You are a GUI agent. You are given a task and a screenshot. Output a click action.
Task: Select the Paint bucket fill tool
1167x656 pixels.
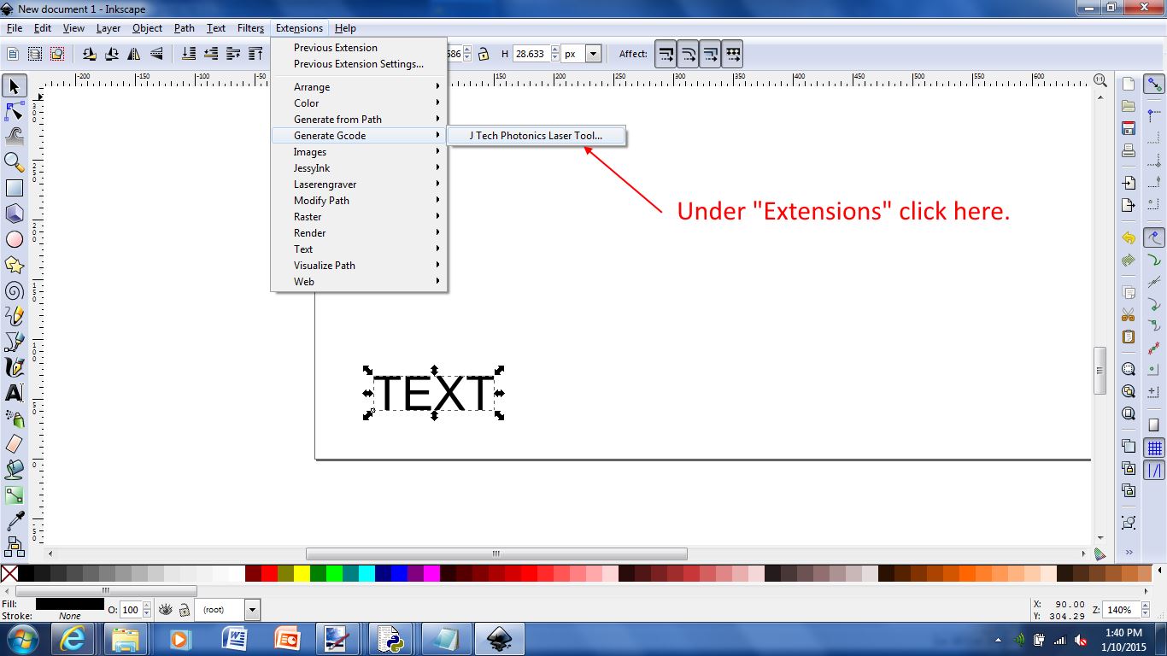pos(13,469)
